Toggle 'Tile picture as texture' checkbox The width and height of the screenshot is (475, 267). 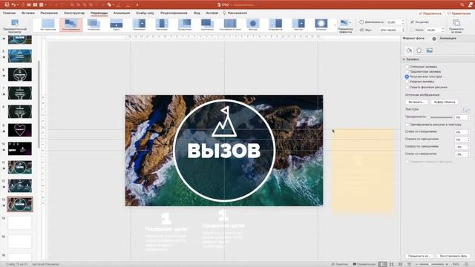pos(407,125)
